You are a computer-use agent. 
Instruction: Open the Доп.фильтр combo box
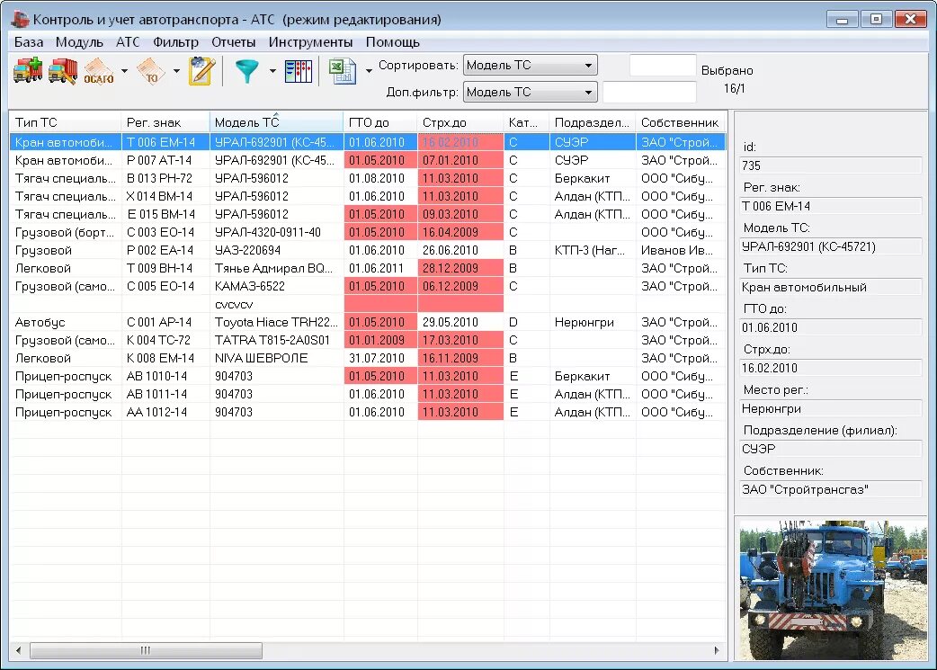pos(530,92)
